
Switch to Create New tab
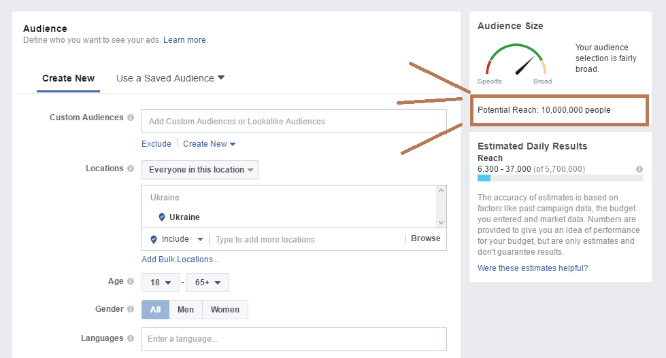[68, 78]
